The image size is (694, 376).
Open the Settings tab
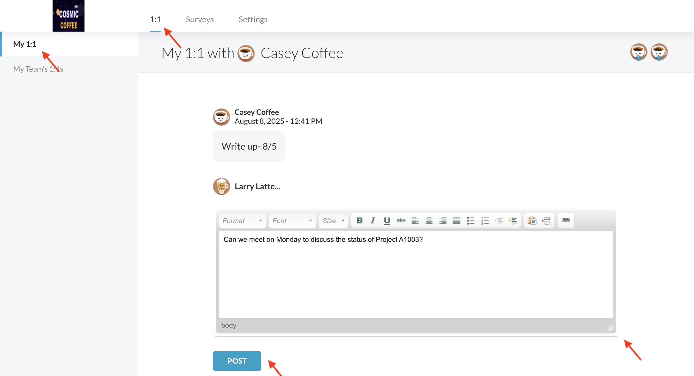[253, 19]
